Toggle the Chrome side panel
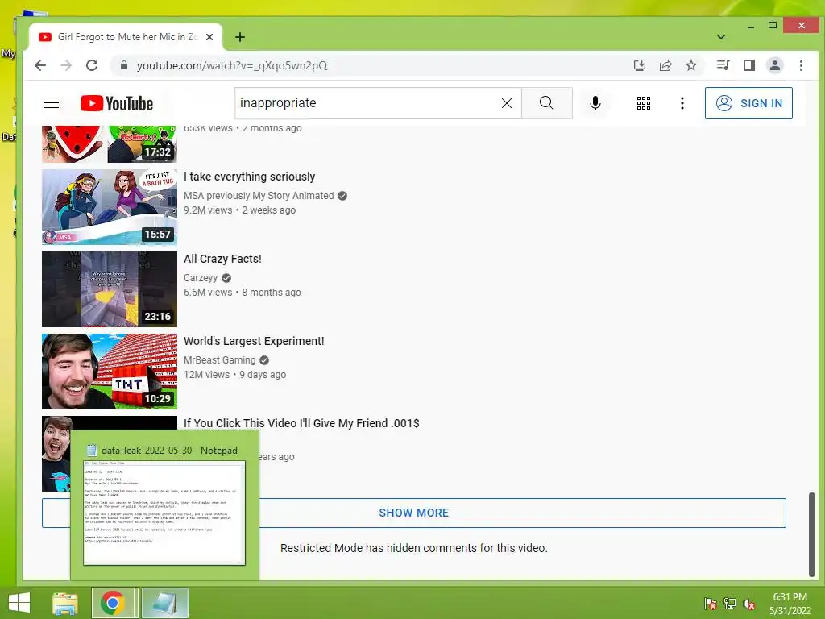This screenshot has height=619, width=825. tap(748, 65)
